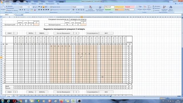This screenshot has width=183, height=103.
Task: Toggle underline formatting
Action: click(25, 10)
